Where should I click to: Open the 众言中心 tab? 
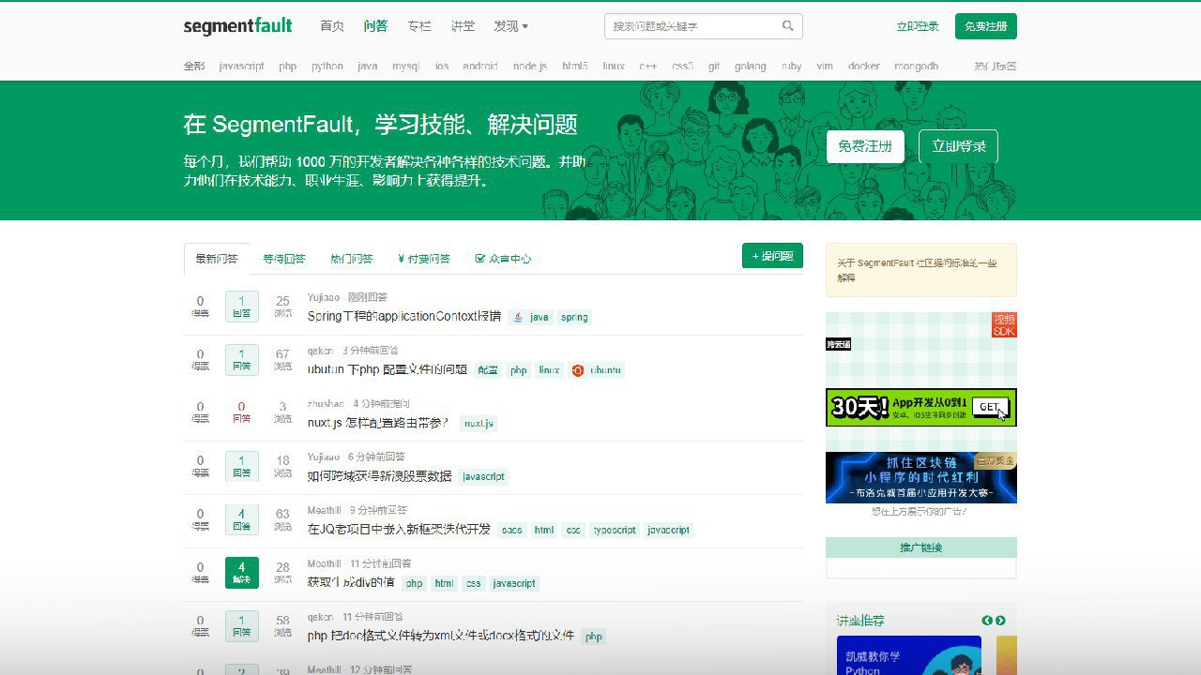[503, 259]
